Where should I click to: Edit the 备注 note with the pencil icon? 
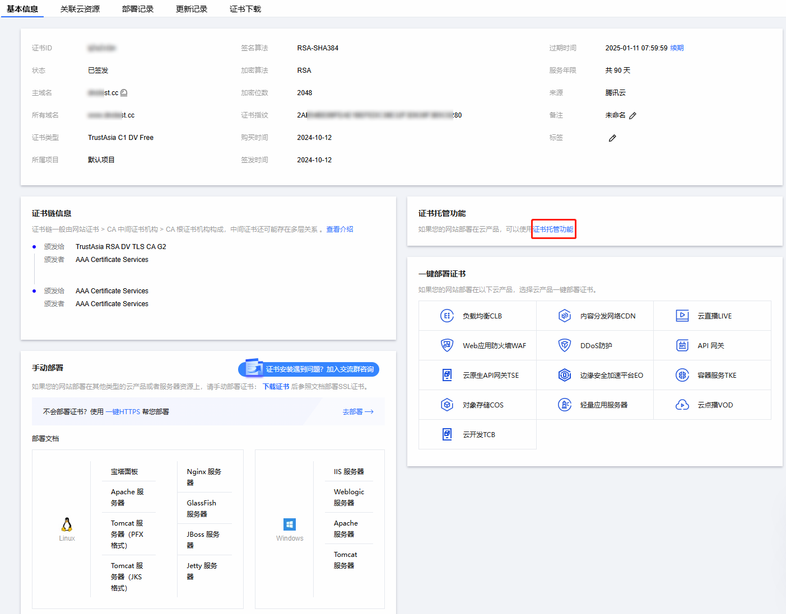[632, 115]
